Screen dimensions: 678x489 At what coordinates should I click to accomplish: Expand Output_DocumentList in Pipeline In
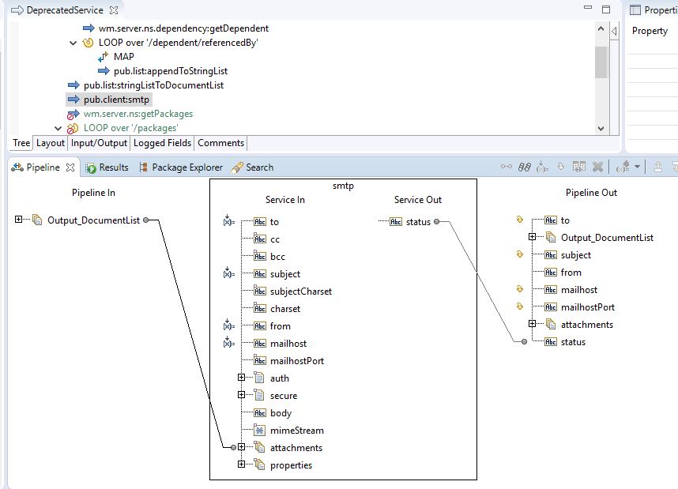coord(18,219)
